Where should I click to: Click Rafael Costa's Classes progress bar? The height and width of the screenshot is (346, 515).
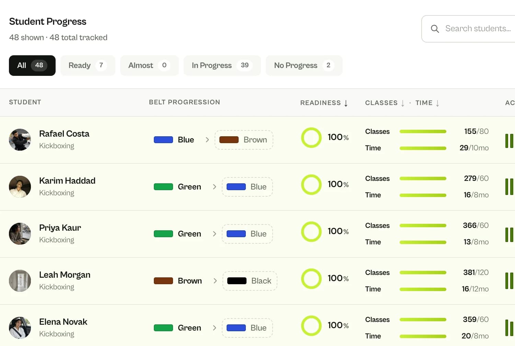(423, 131)
